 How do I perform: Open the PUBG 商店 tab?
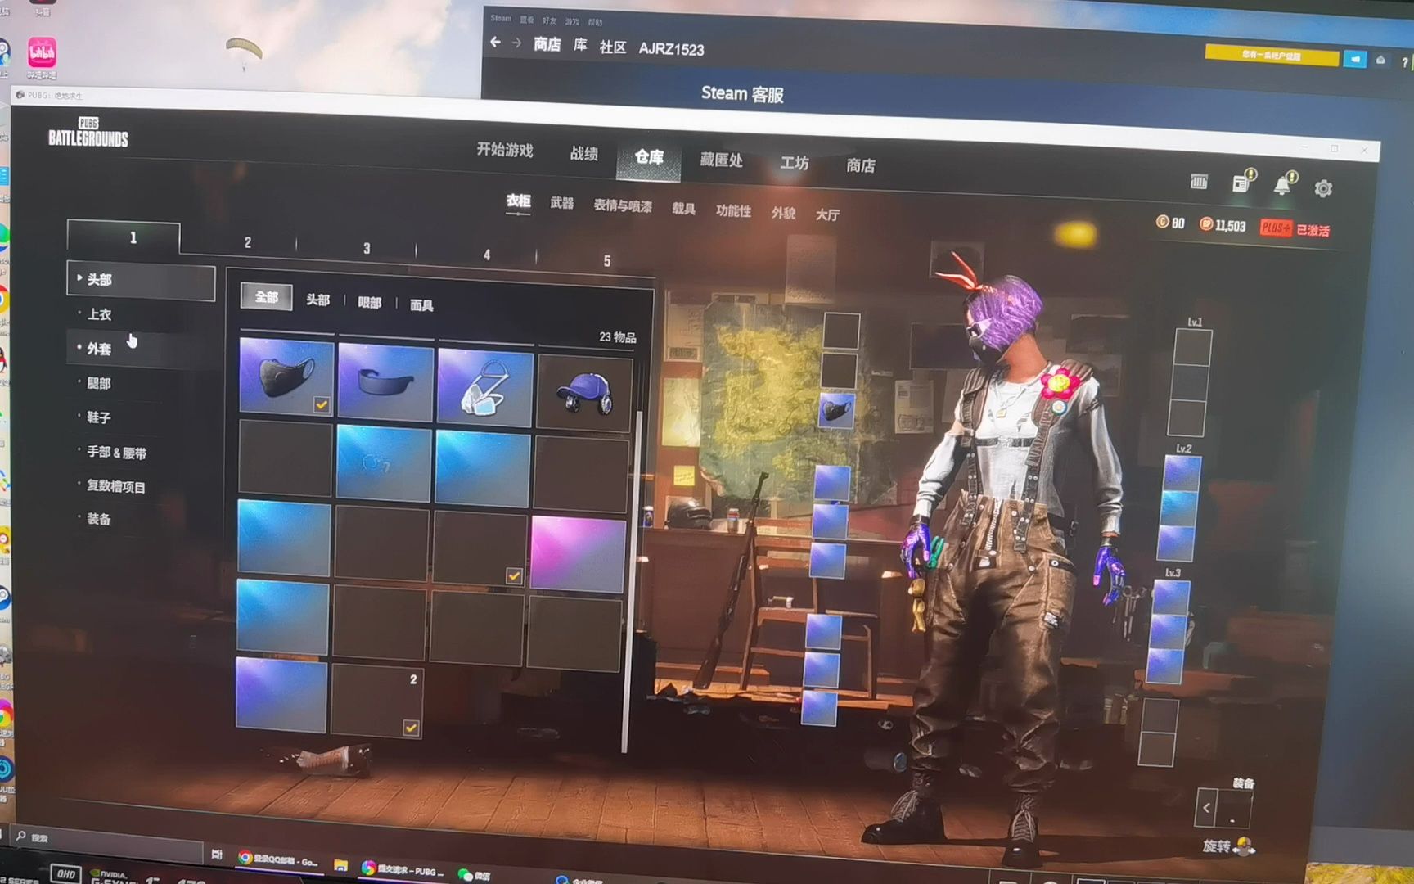(x=861, y=166)
